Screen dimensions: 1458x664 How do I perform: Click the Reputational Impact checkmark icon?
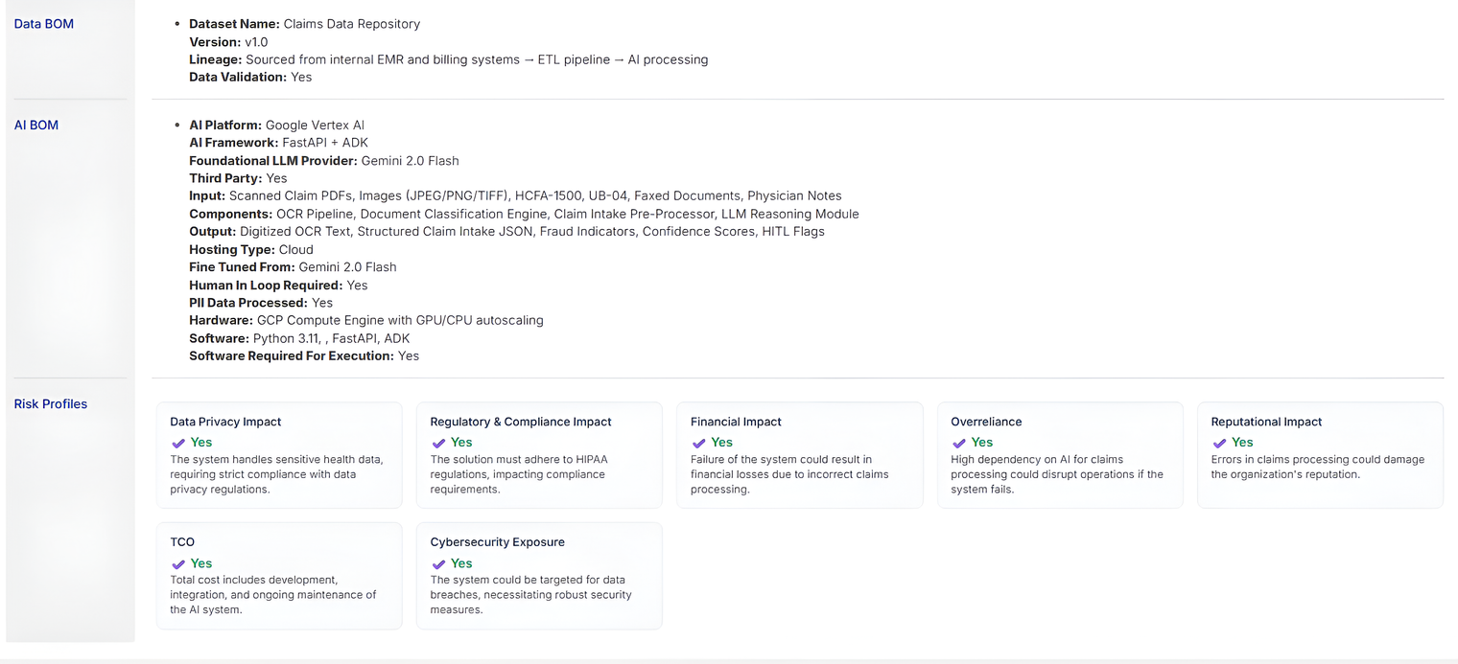(x=1219, y=444)
